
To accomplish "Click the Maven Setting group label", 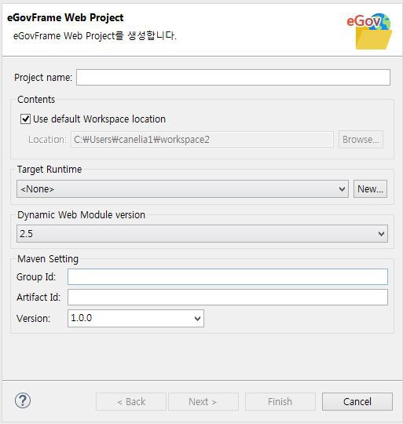I will coord(48,259).
